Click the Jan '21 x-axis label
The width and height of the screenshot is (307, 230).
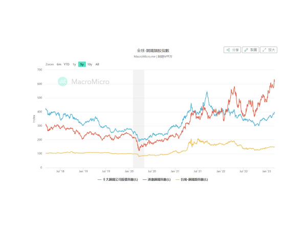[x=174, y=172]
